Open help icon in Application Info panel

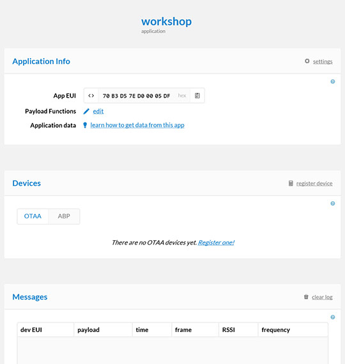(333, 82)
